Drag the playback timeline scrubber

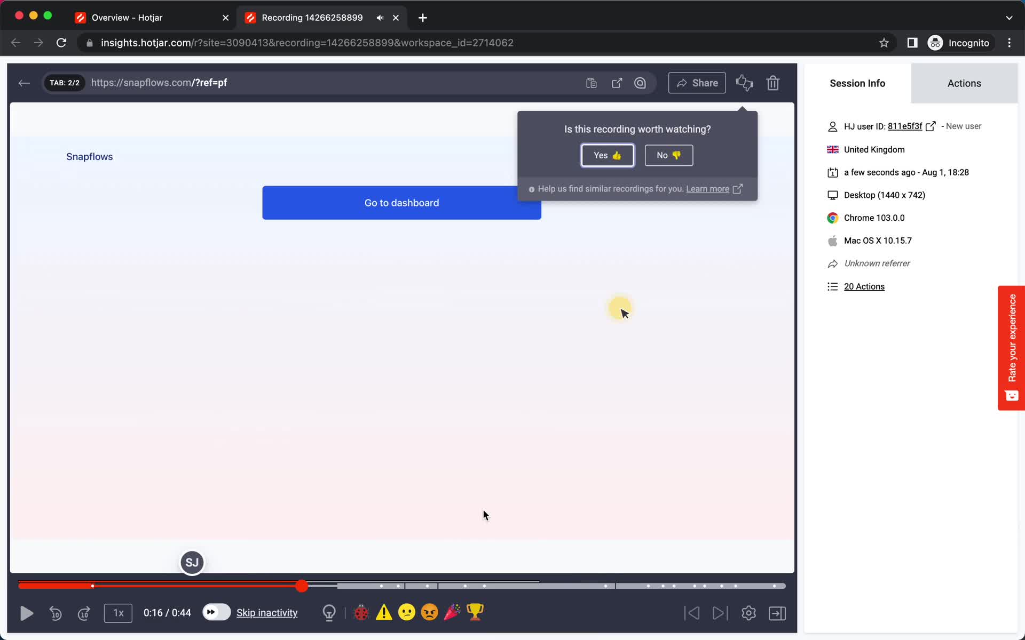point(302,586)
